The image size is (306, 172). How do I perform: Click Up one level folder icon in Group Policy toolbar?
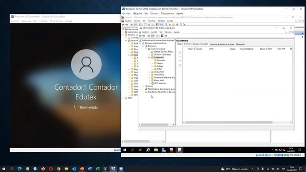coord(149,36)
